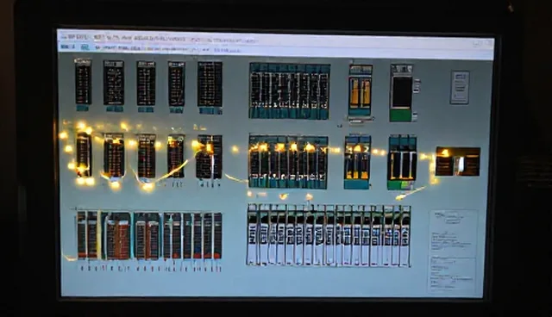The image size is (552, 317).
Task: Select the wide rack in the top row
Action: 289,90
